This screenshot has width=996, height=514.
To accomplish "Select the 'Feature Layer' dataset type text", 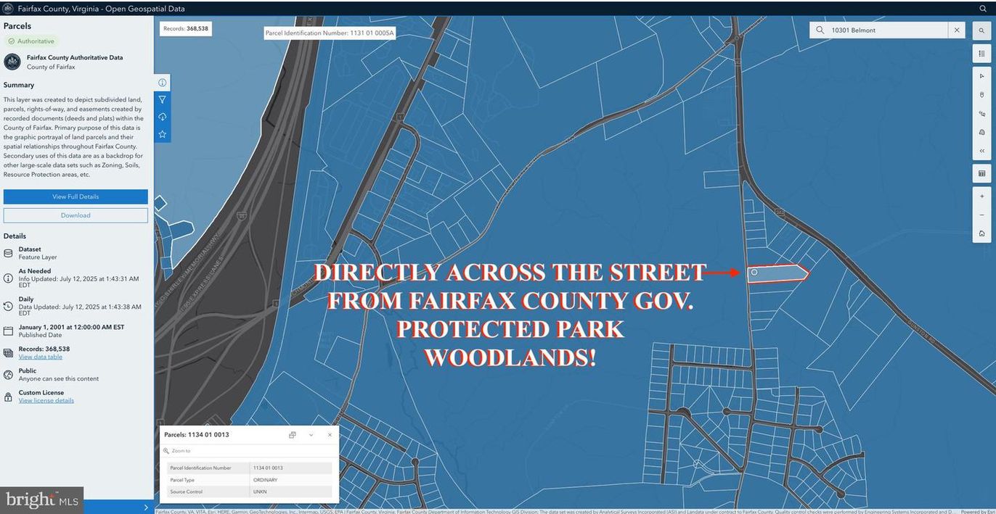I will coord(38,257).
